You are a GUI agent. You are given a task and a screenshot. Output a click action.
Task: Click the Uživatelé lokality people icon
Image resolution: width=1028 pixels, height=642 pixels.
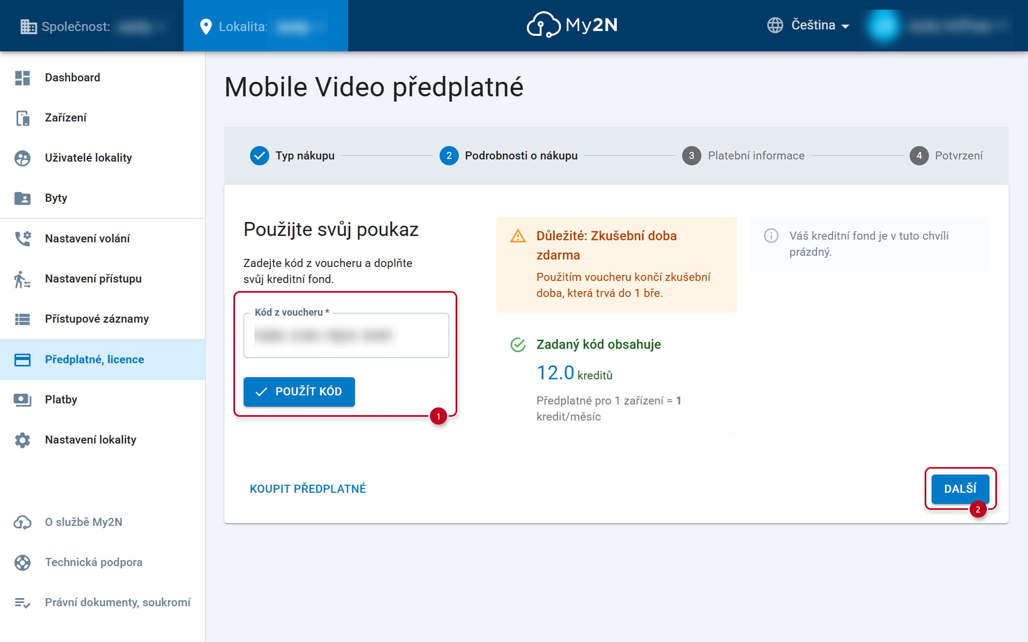[x=22, y=158]
